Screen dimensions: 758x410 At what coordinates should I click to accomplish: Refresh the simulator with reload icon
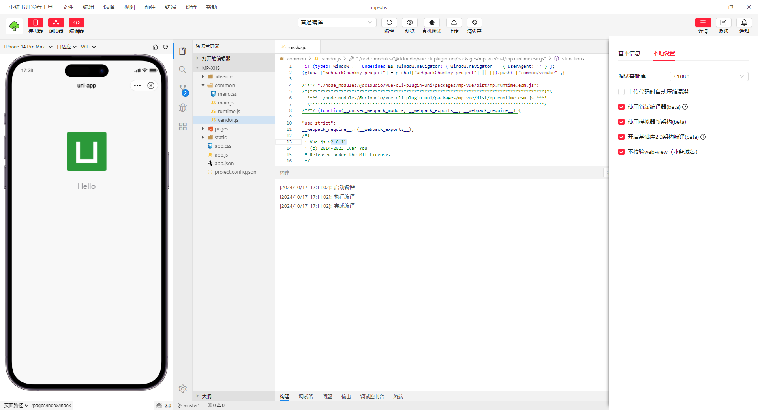tap(166, 47)
